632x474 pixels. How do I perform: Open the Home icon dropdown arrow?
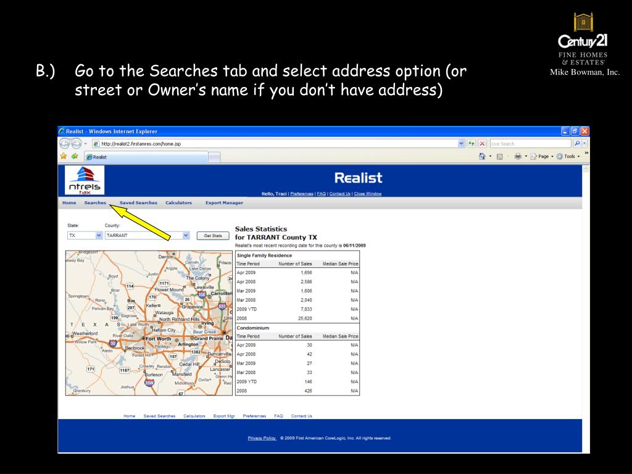point(490,156)
